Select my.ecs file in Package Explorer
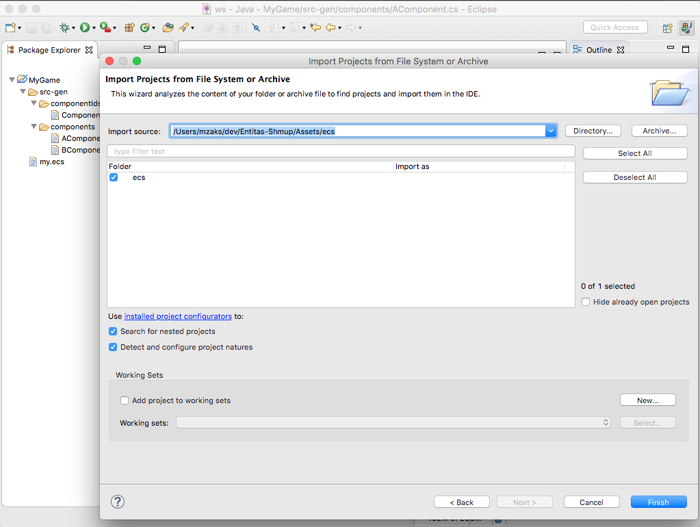This screenshot has height=527, width=700. point(47,162)
